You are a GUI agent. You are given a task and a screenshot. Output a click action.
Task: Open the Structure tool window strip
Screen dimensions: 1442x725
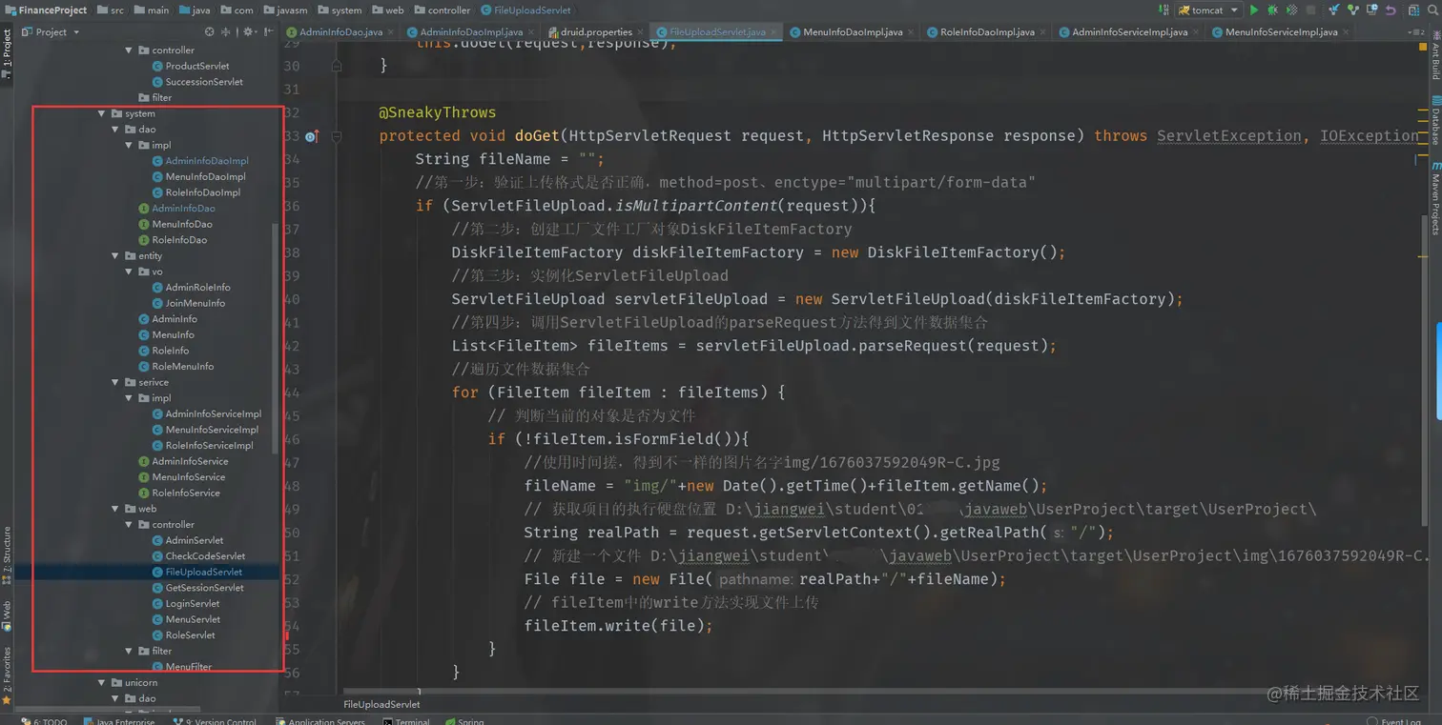click(7, 555)
